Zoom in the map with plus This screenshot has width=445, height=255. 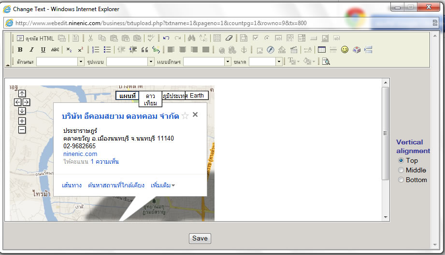point(22,121)
